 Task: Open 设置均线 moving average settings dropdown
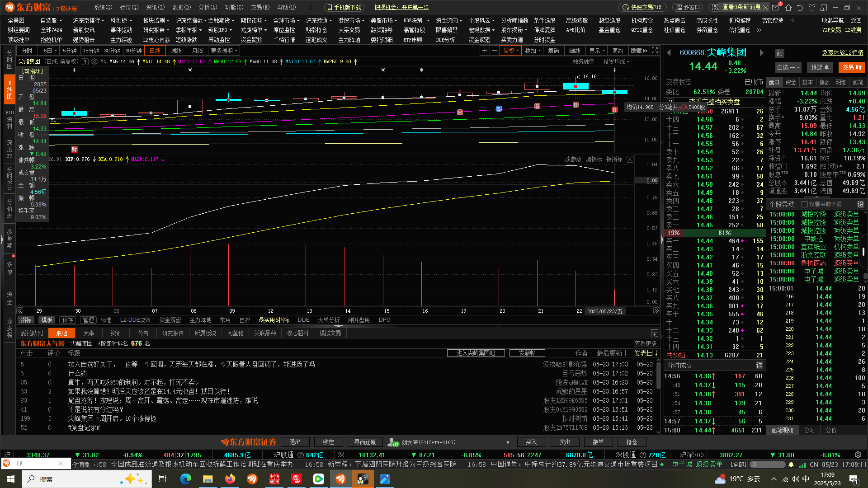click(x=616, y=61)
